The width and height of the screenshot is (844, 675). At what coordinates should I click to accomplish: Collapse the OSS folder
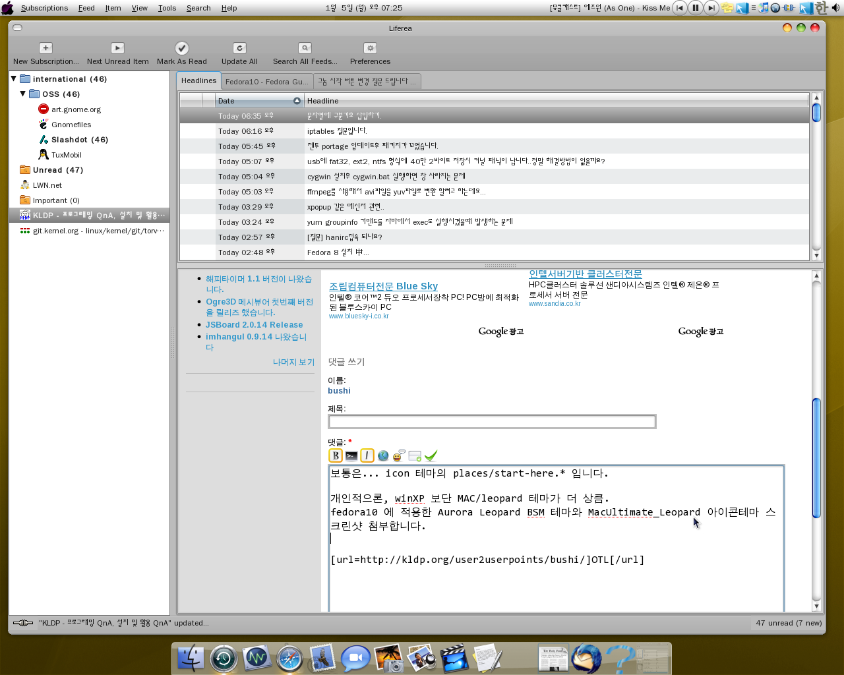[23, 94]
